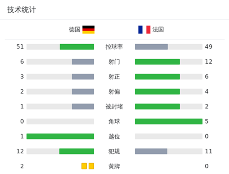Click the German flag icon

88,29
